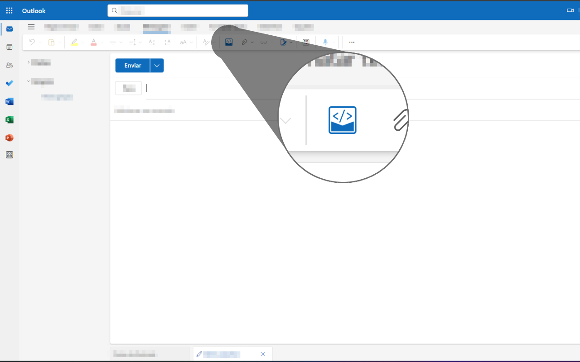The width and height of the screenshot is (580, 362).
Task: Open the attach file dropdown arrow
Action: pos(252,42)
